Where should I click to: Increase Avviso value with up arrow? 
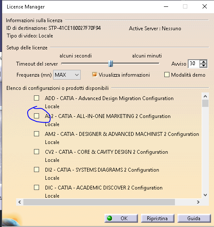point(204,62)
